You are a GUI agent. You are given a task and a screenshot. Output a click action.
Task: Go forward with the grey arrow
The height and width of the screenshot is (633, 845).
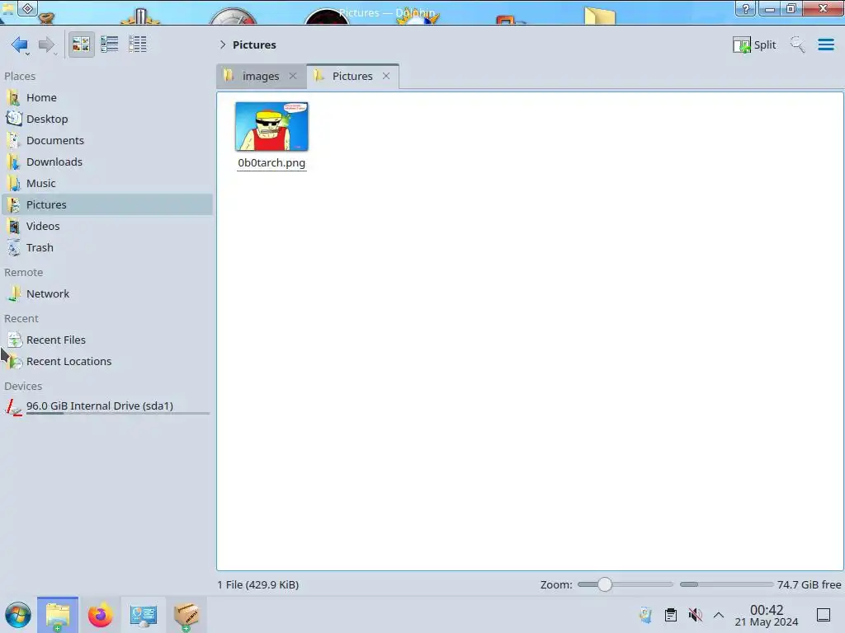pos(46,45)
